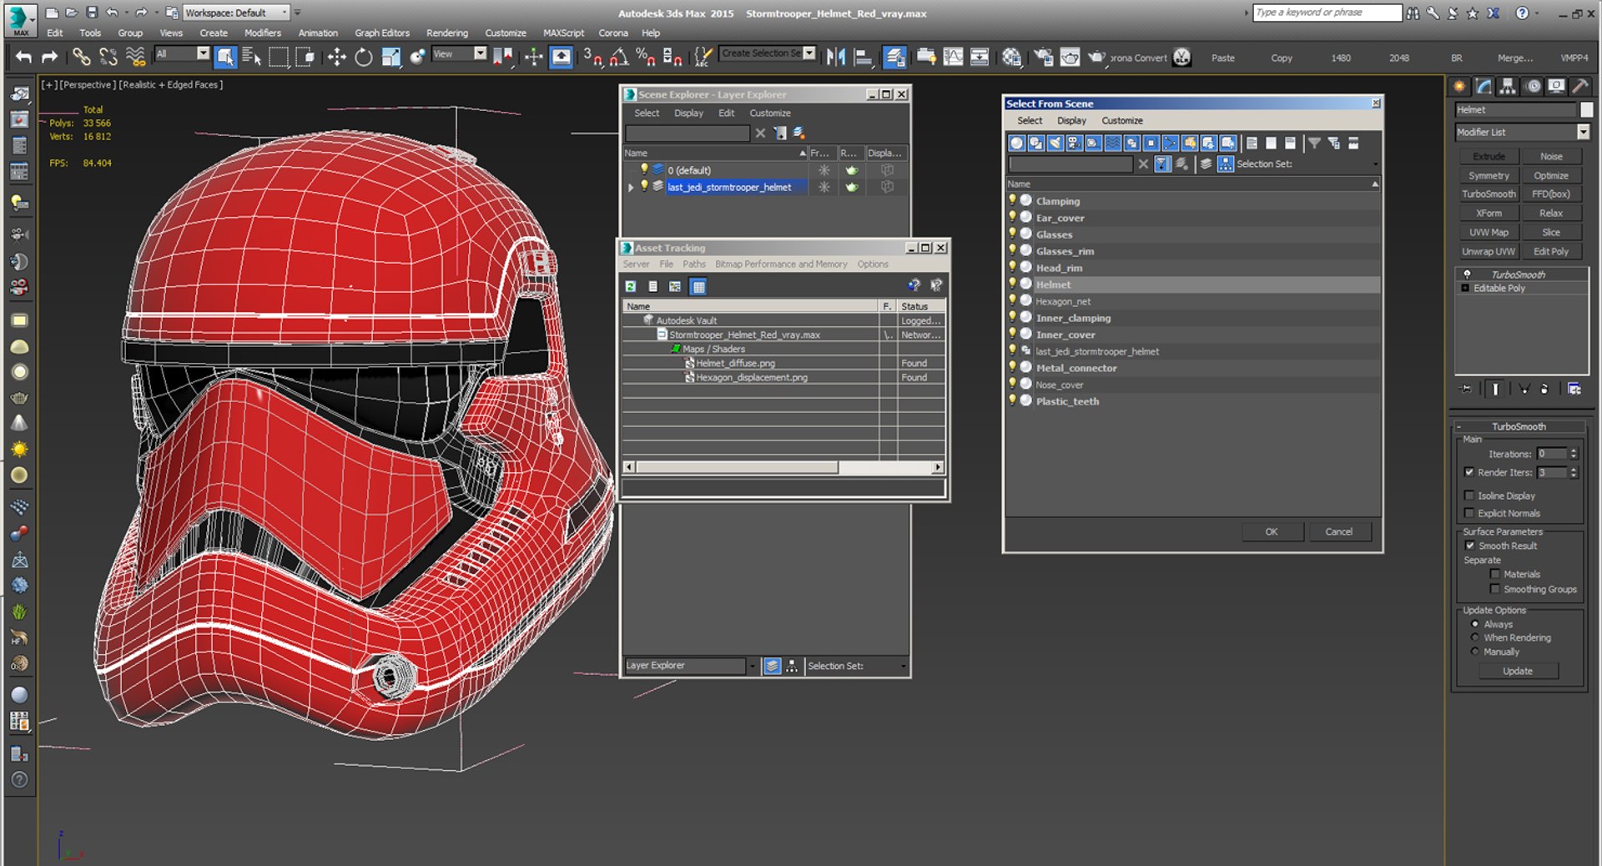
Task: Select the Manually update option
Action: point(1474,652)
